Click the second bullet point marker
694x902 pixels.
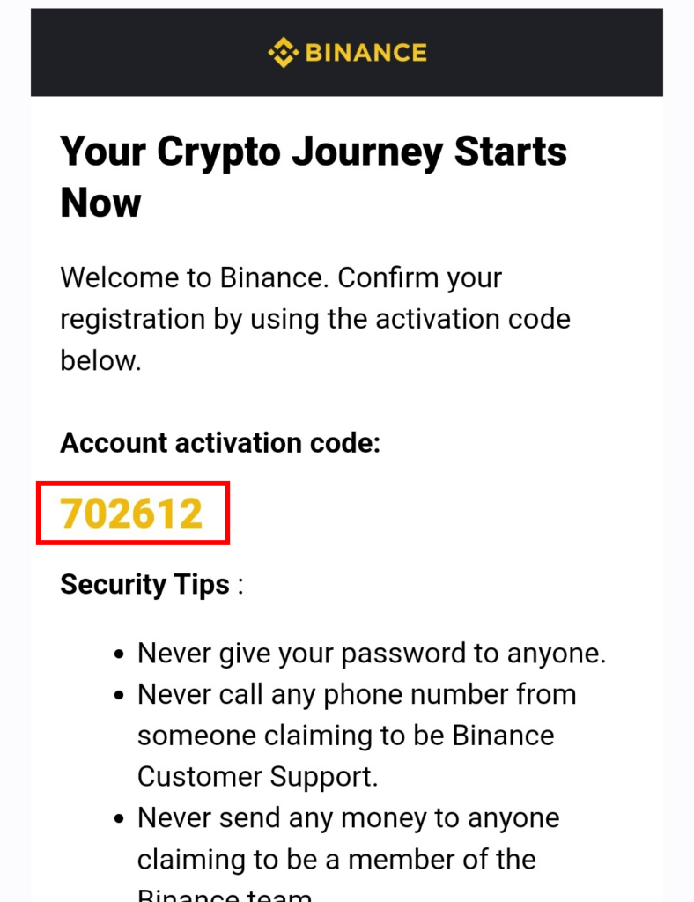click(119, 696)
